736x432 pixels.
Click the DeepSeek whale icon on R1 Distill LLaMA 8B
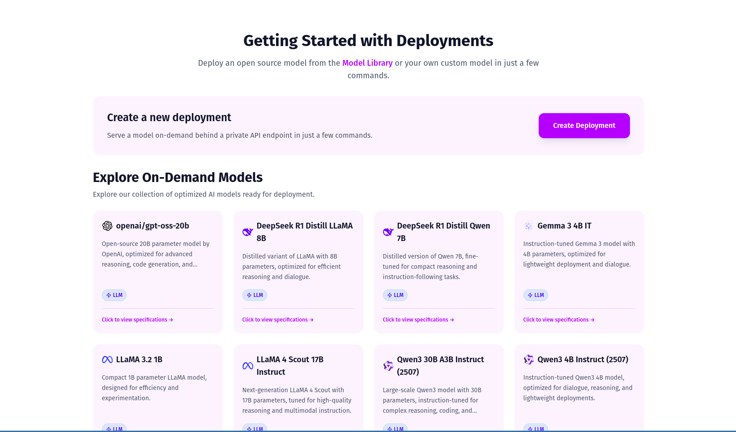tap(248, 232)
